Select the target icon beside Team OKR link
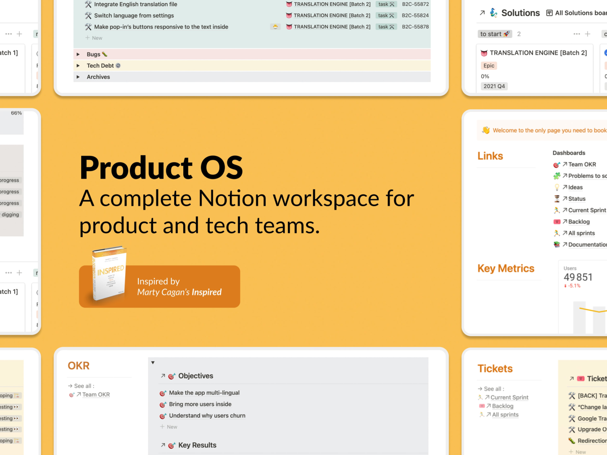Screen dimensions: 607x455 click(x=557, y=165)
